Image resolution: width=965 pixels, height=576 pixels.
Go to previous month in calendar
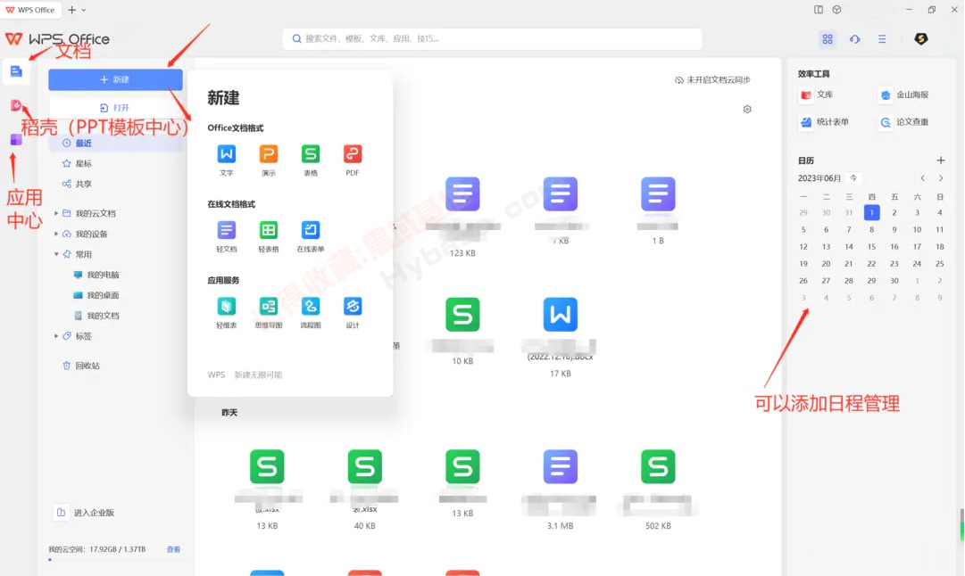922,178
